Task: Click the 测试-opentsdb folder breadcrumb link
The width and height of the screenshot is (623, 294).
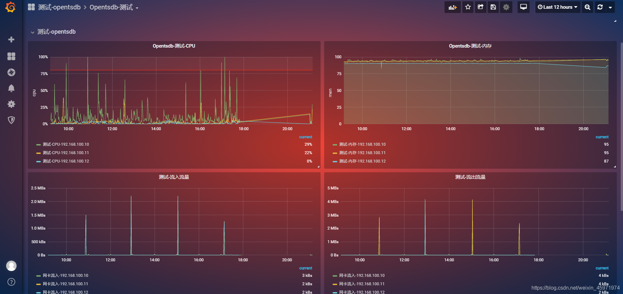Action: click(x=59, y=7)
